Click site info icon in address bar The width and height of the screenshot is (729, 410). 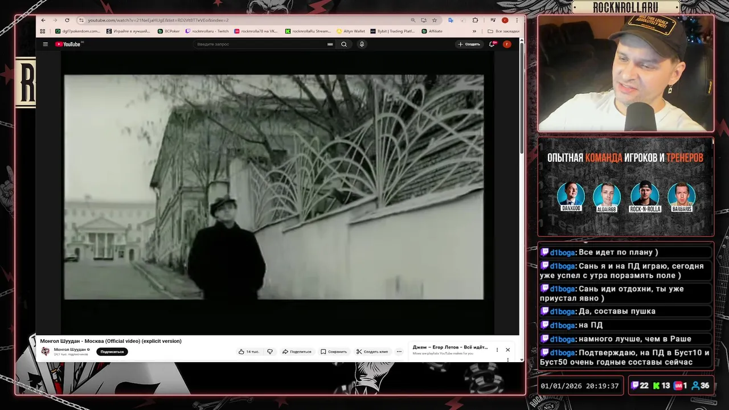tap(81, 20)
